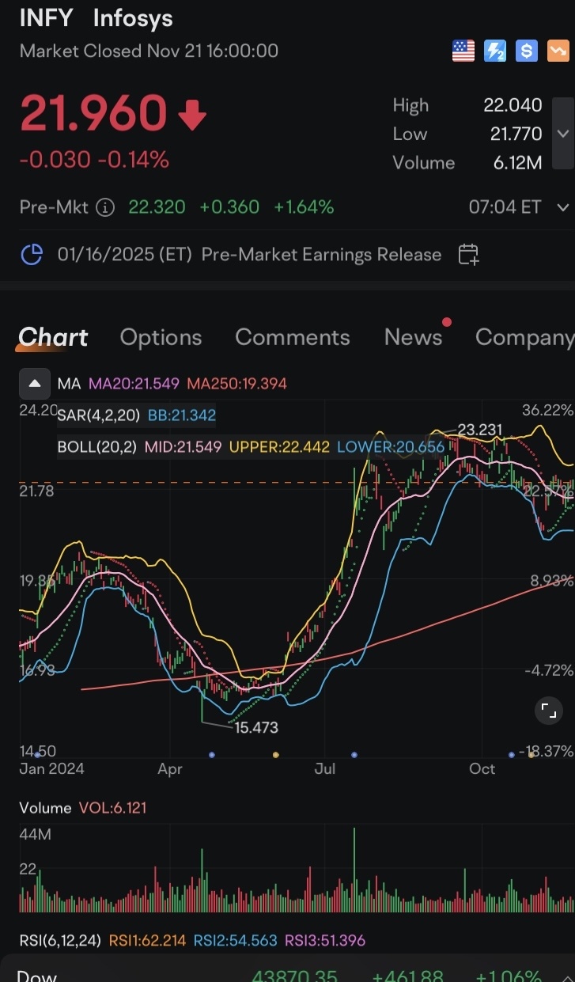Expand the pre-market 07:04 ET chevron
The image size is (575, 982).
[563, 207]
